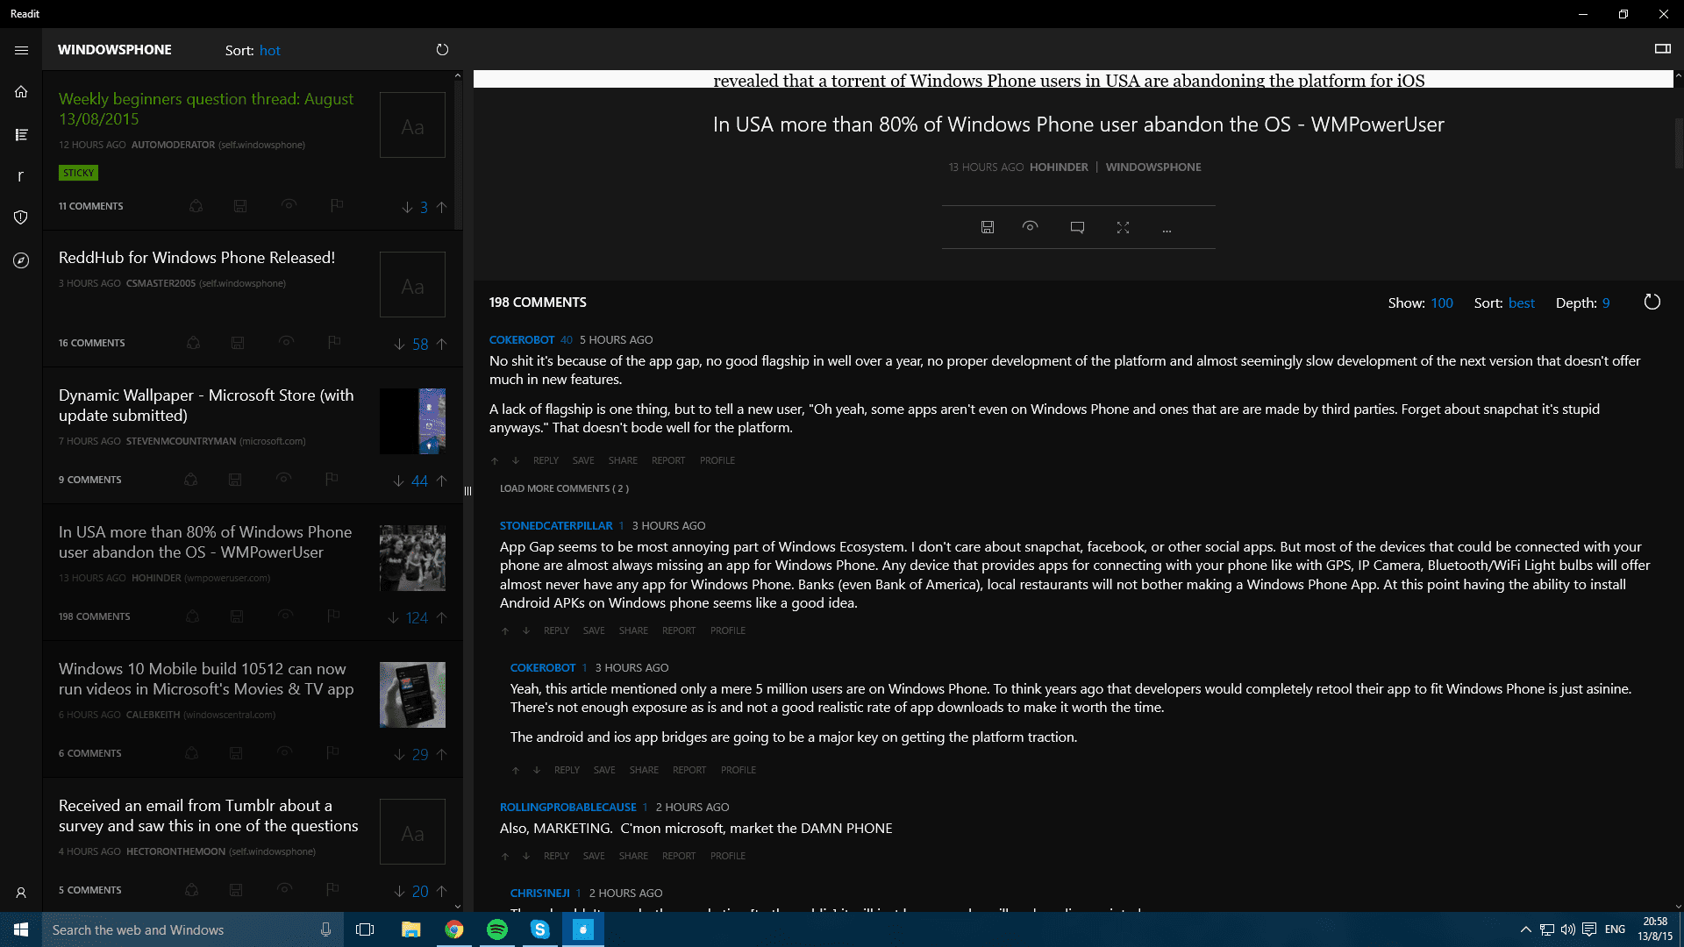This screenshot has width=1684, height=947.
Task: Refresh the 198 comments list
Action: point(1652,303)
